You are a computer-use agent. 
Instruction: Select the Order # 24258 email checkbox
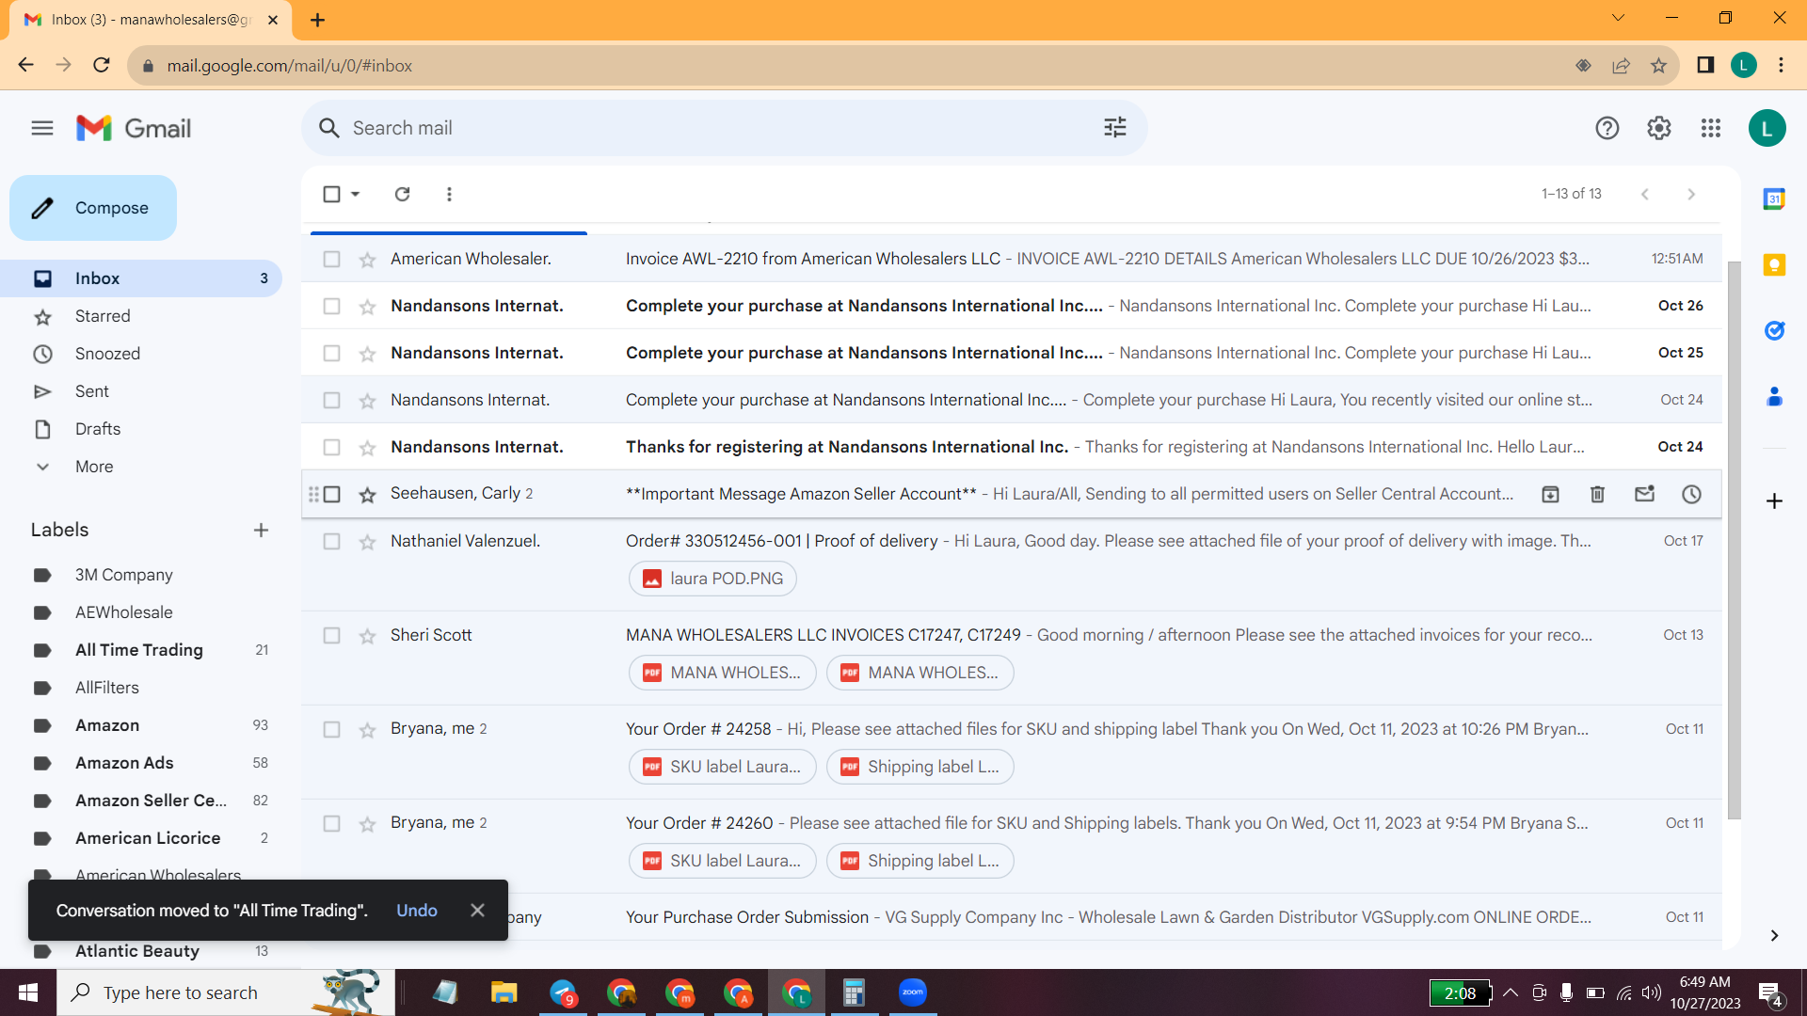(331, 729)
